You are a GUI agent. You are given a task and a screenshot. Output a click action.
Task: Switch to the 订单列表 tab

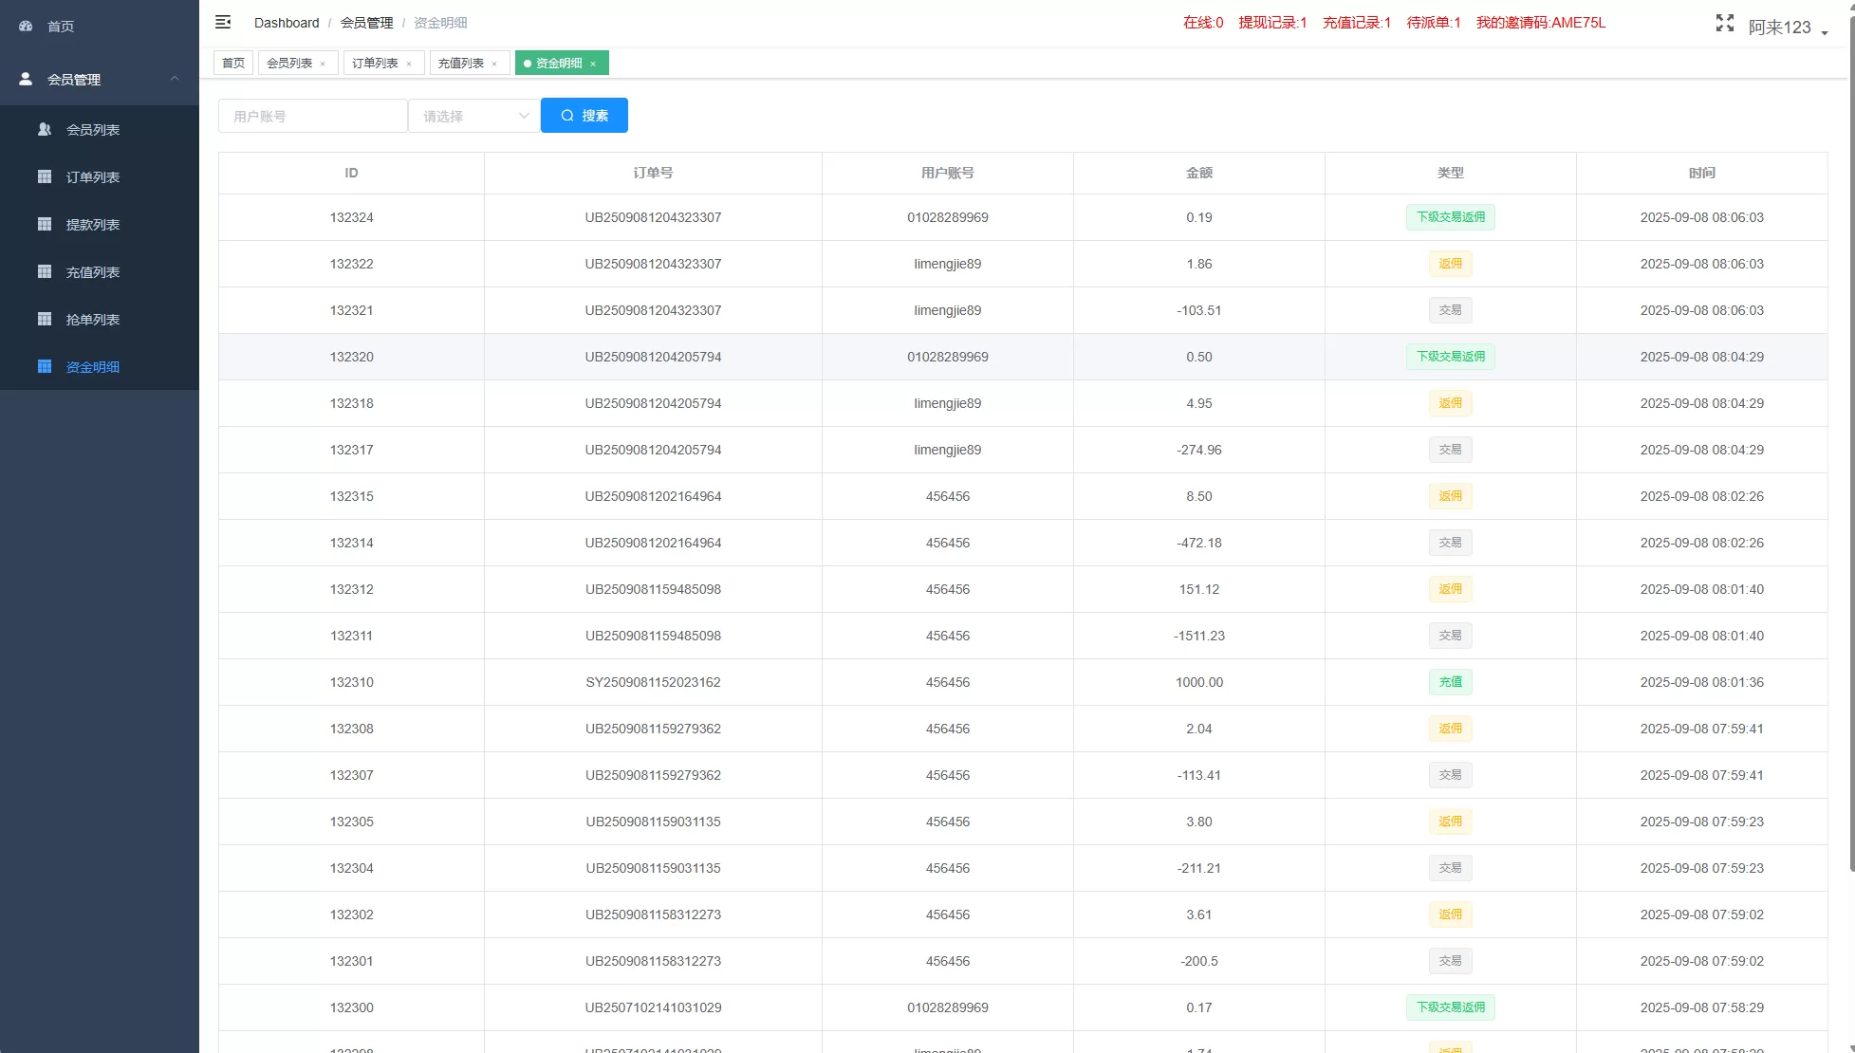(x=375, y=64)
